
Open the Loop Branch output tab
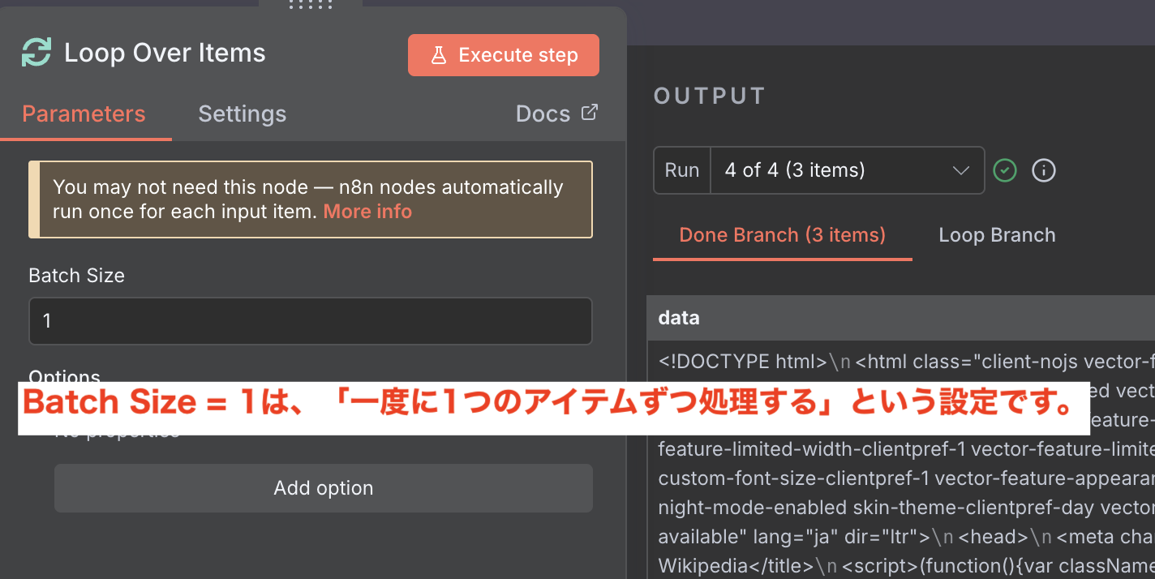point(997,235)
